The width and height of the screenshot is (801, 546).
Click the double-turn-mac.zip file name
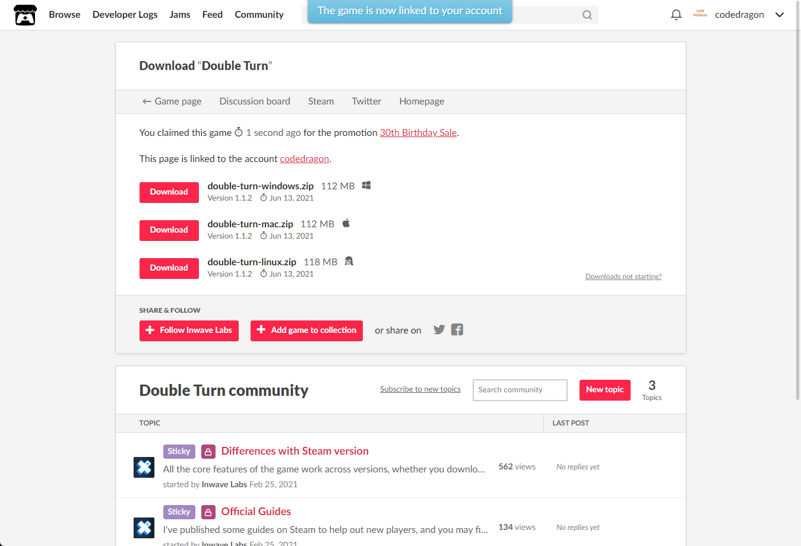(250, 224)
